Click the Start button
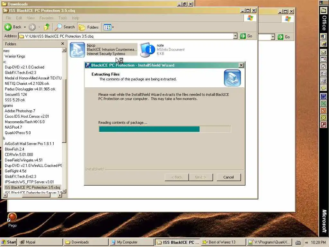This screenshot has width=329, height=247. [x=9, y=242]
